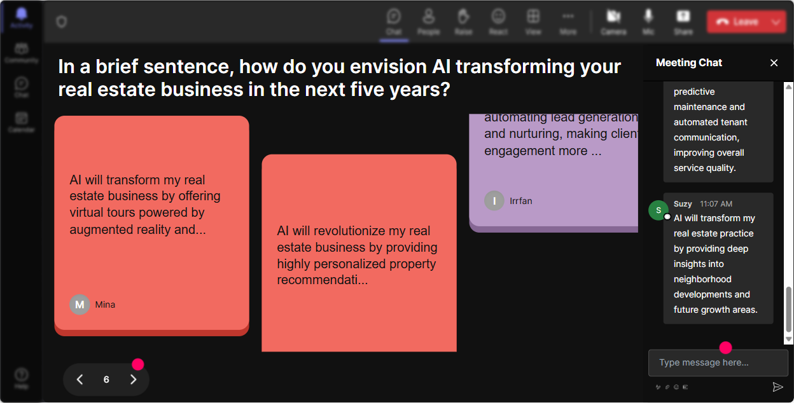Open Community in the left sidebar
The height and width of the screenshot is (403, 794).
pos(22,53)
